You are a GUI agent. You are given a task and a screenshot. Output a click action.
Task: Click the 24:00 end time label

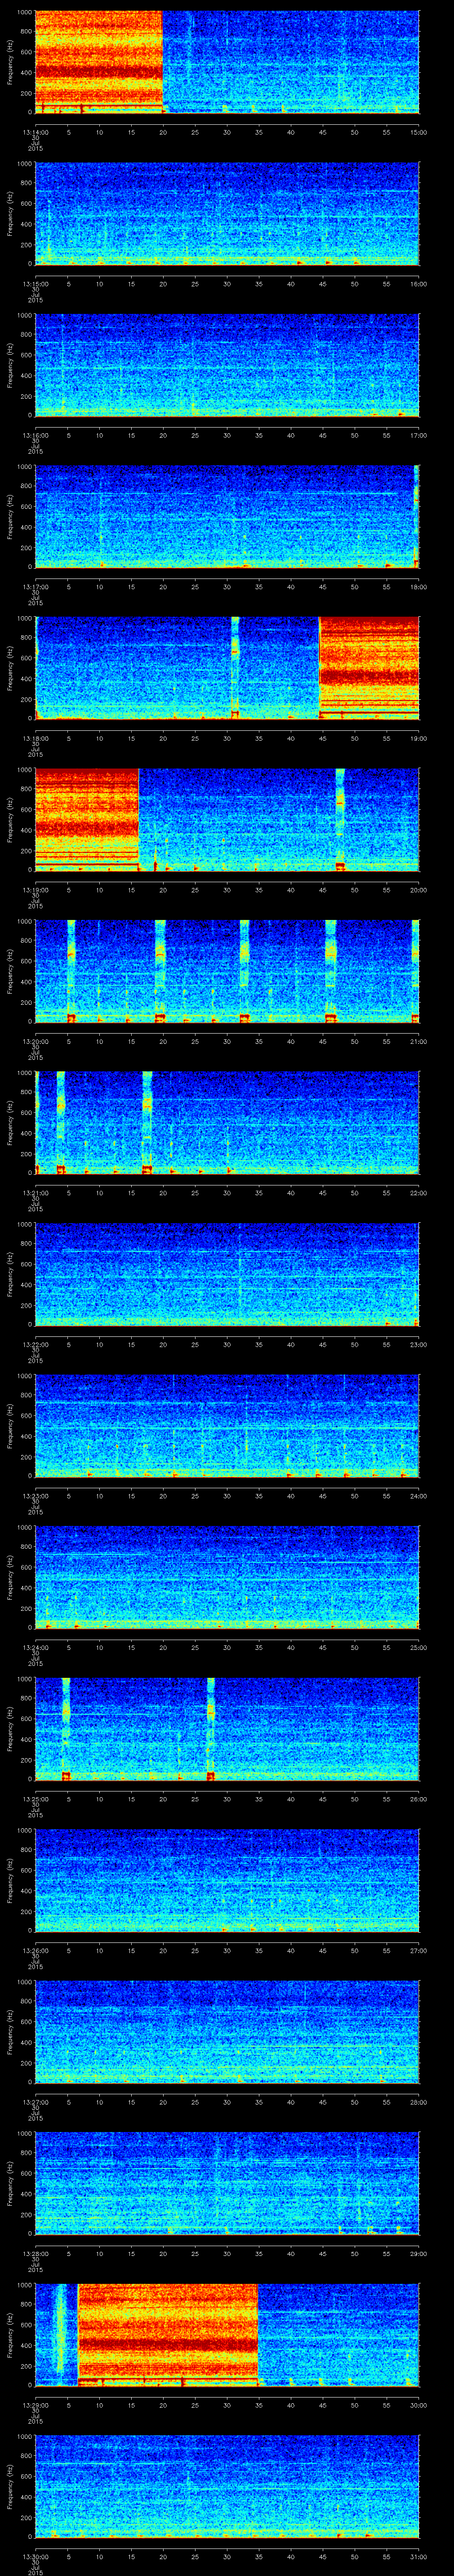[x=418, y=1495]
